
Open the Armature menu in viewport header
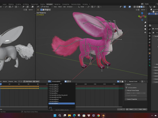(70, 7)
